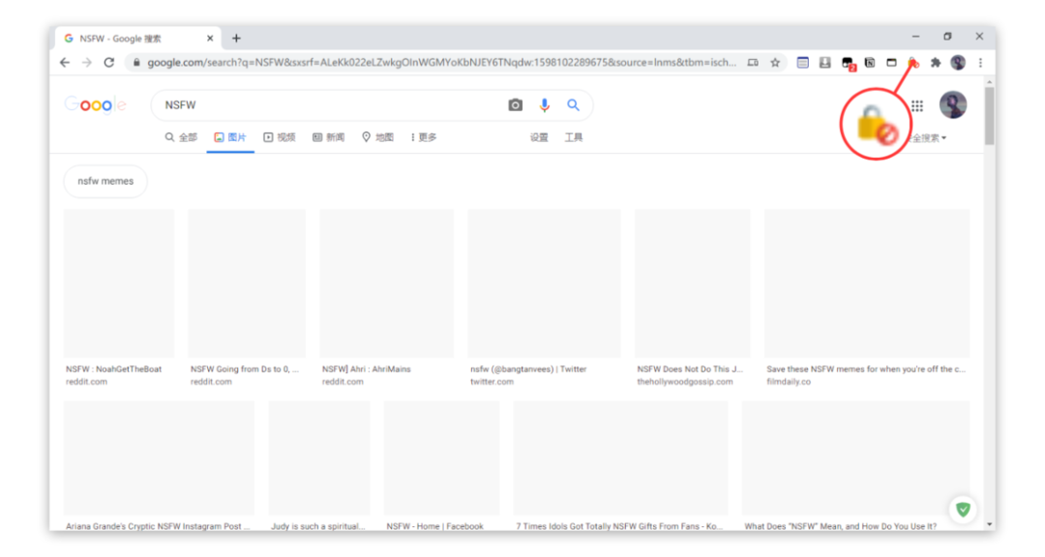
Task: Click the vertical scrollbar thumb
Action: coord(990,116)
